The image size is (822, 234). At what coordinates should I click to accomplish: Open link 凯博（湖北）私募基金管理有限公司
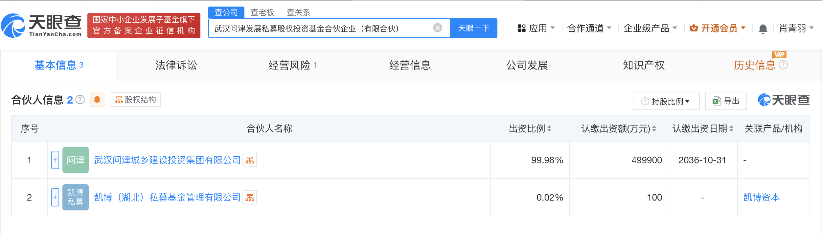[168, 197]
